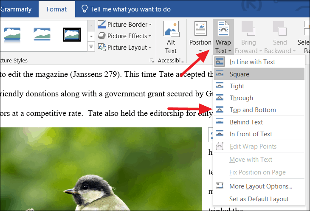Select the bird picture in the document
The width and height of the screenshot is (310, 211).
point(101,169)
